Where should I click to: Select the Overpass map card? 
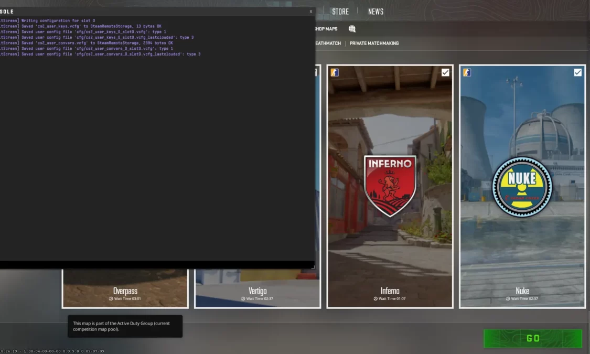click(125, 288)
